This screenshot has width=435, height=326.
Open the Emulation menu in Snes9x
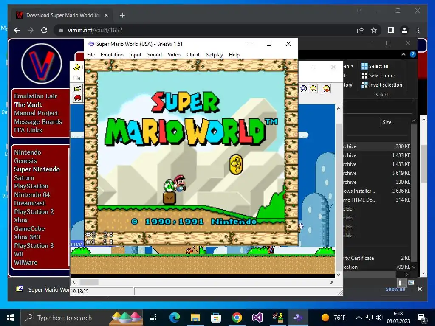click(112, 55)
